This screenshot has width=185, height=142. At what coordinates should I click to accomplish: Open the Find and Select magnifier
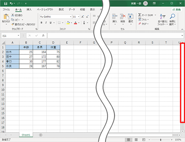point(172,16)
